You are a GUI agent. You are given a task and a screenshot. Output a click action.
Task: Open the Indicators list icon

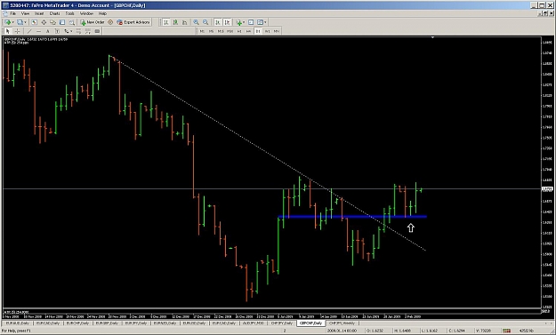(239, 22)
